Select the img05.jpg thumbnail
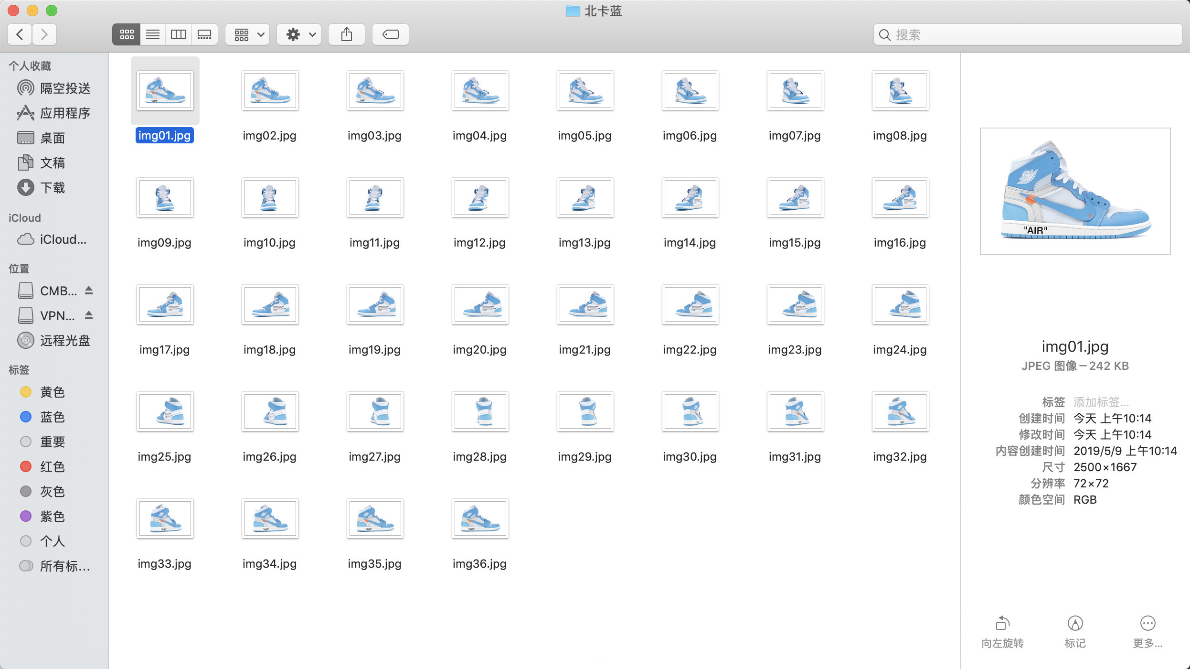 585,90
